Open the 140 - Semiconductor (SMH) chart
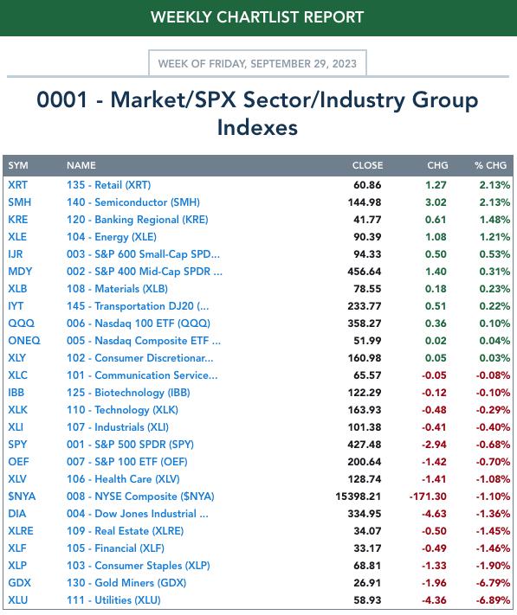This screenshot has height=615, width=517. tap(133, 202)
